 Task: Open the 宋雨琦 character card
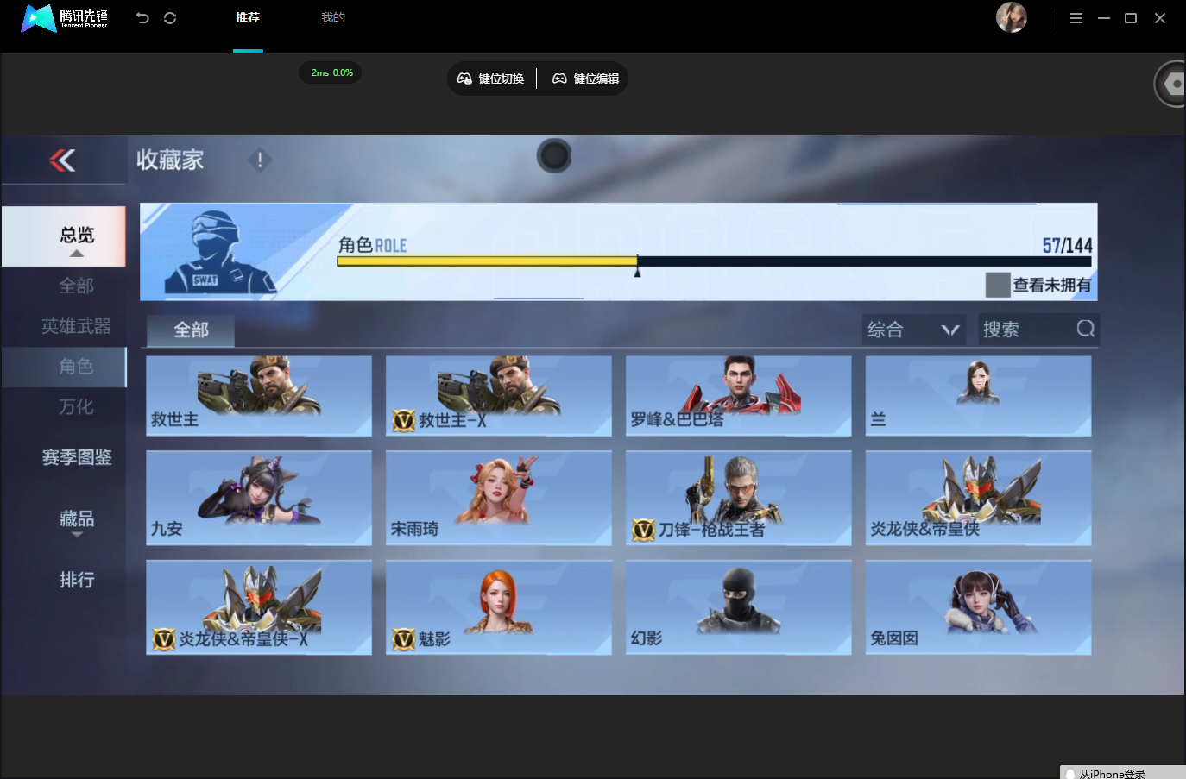coord(499,498)
